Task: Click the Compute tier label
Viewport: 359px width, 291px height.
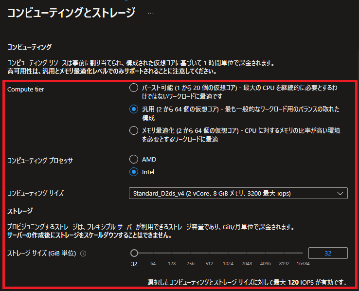Action: [26, 89]
